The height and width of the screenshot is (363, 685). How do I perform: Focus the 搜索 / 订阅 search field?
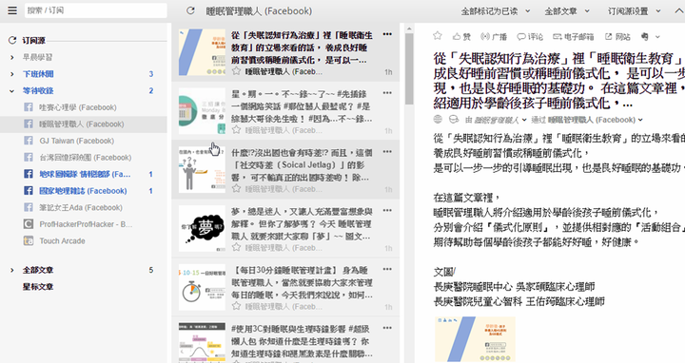96,10
